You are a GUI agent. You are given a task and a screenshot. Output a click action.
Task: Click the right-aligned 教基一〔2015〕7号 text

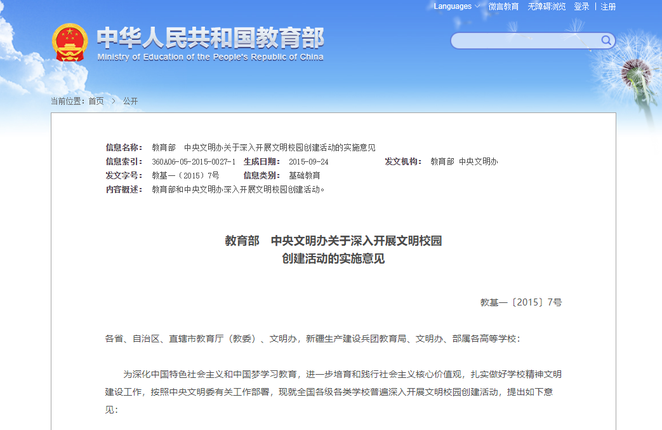[x=520, y=302]
